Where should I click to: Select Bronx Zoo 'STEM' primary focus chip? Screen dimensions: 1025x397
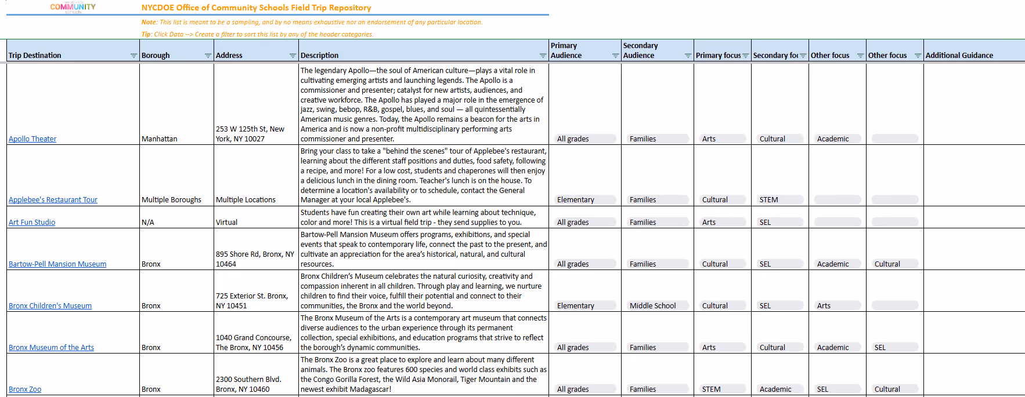pos(722,389)
